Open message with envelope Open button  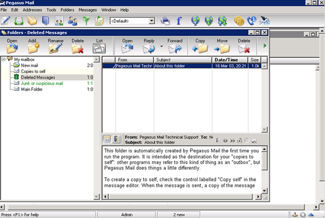point(127,46)
